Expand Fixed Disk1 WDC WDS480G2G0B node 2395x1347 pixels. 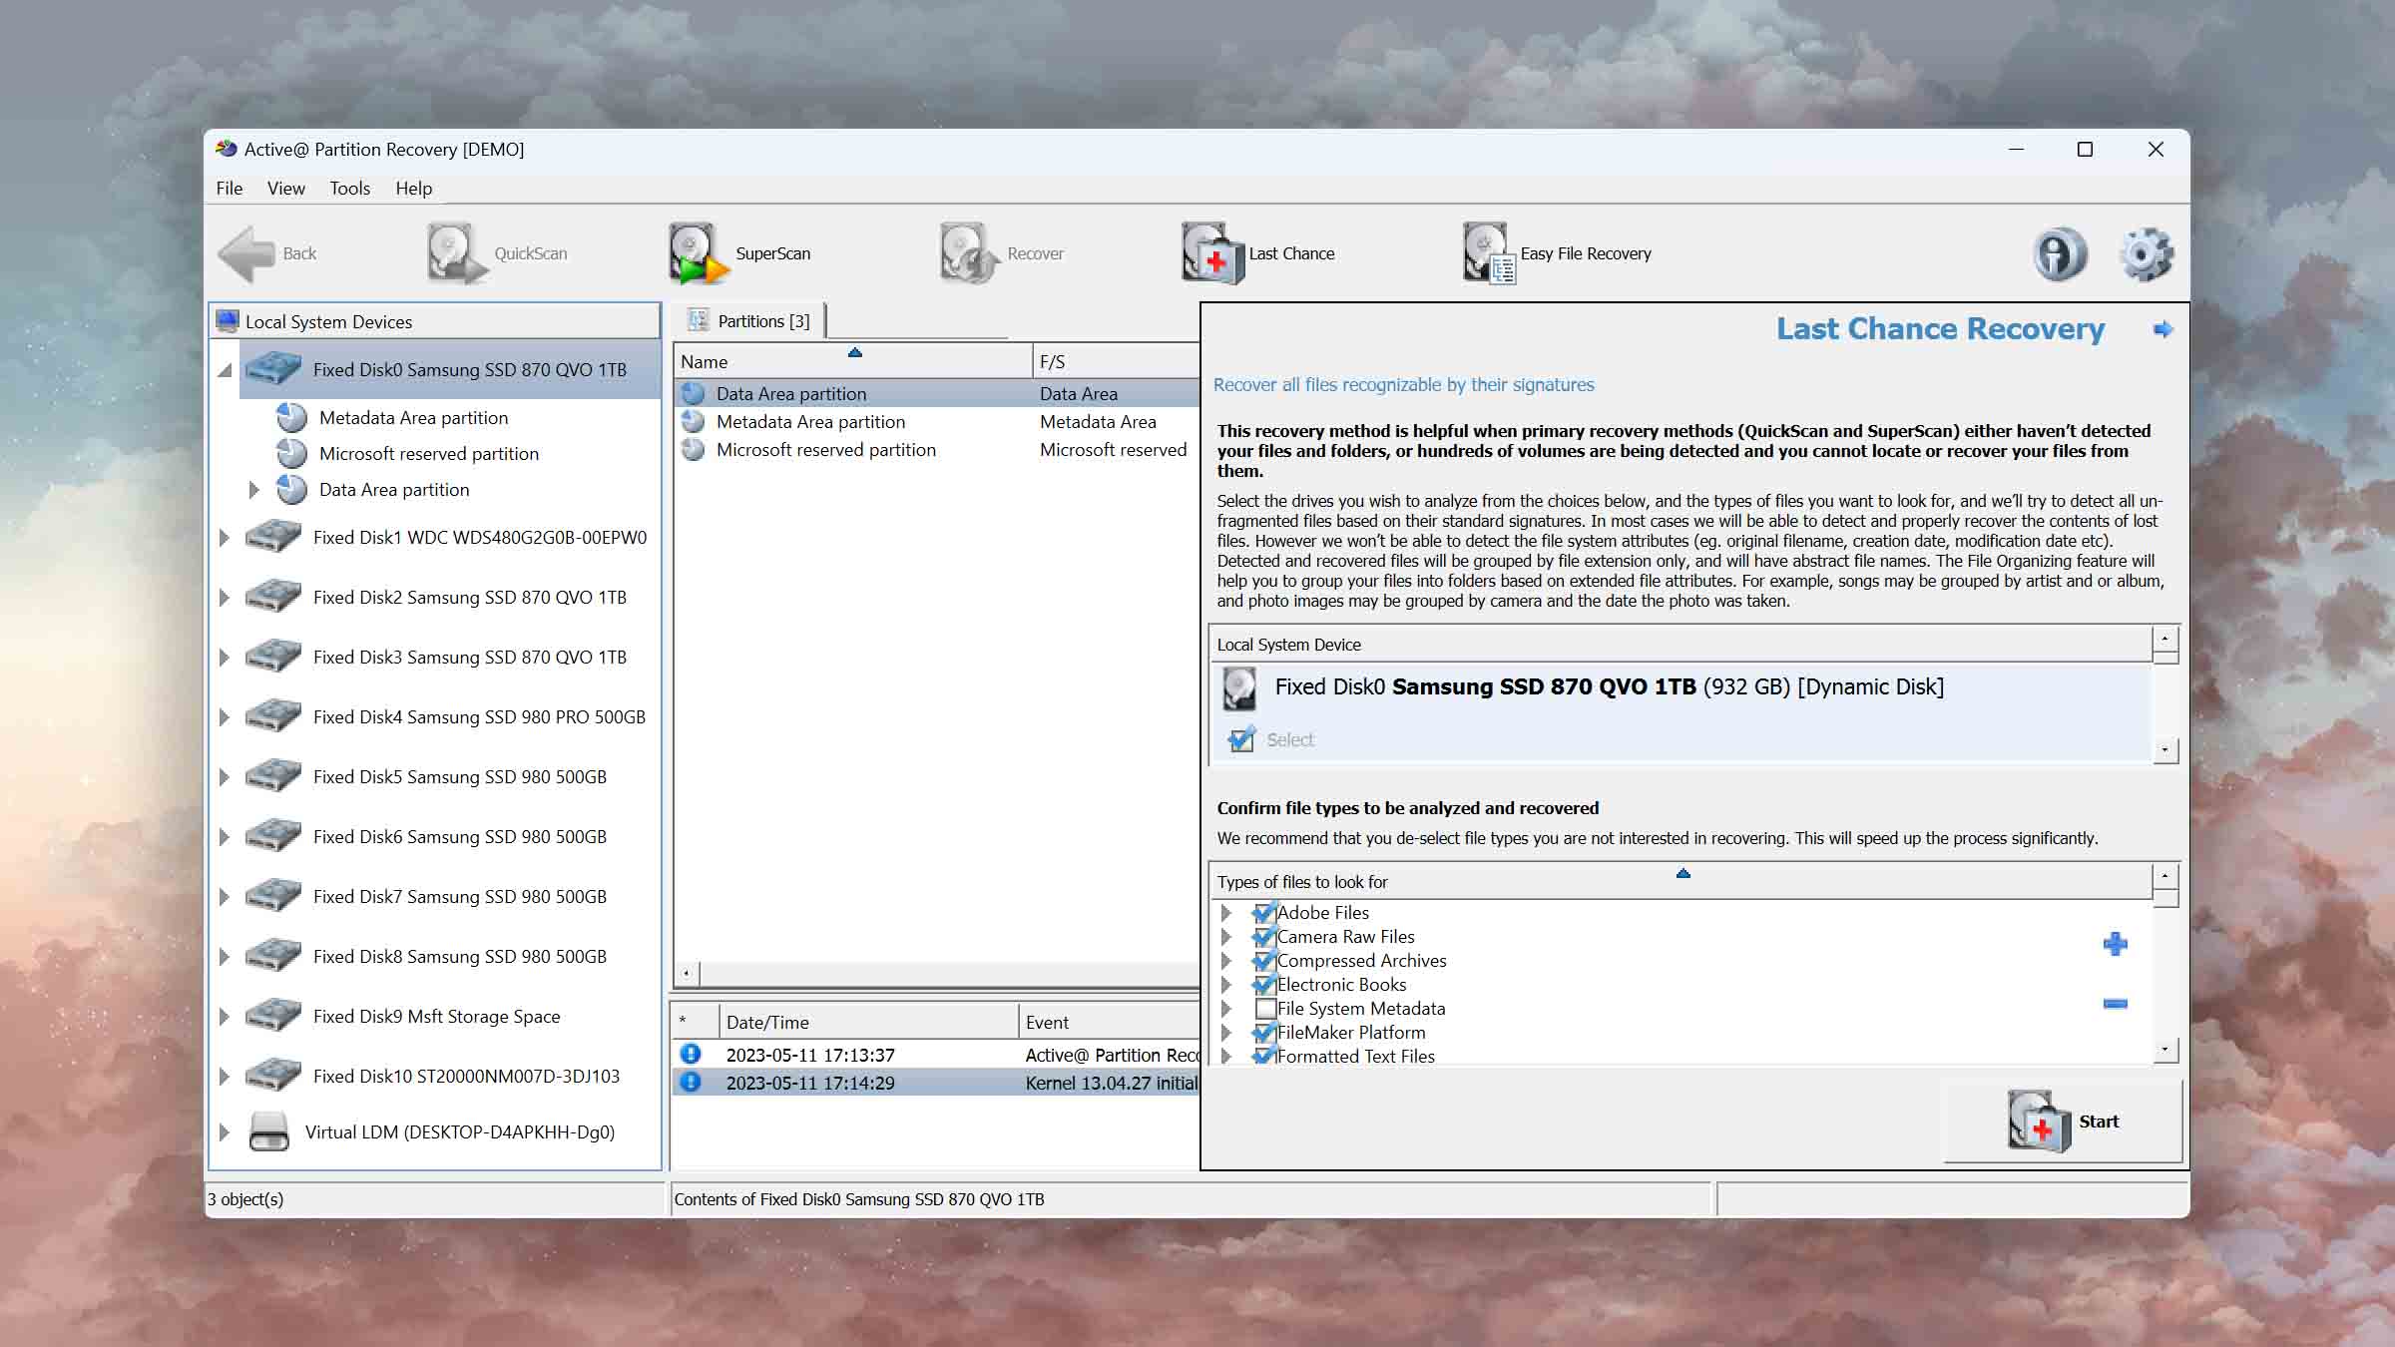point(225,537)
